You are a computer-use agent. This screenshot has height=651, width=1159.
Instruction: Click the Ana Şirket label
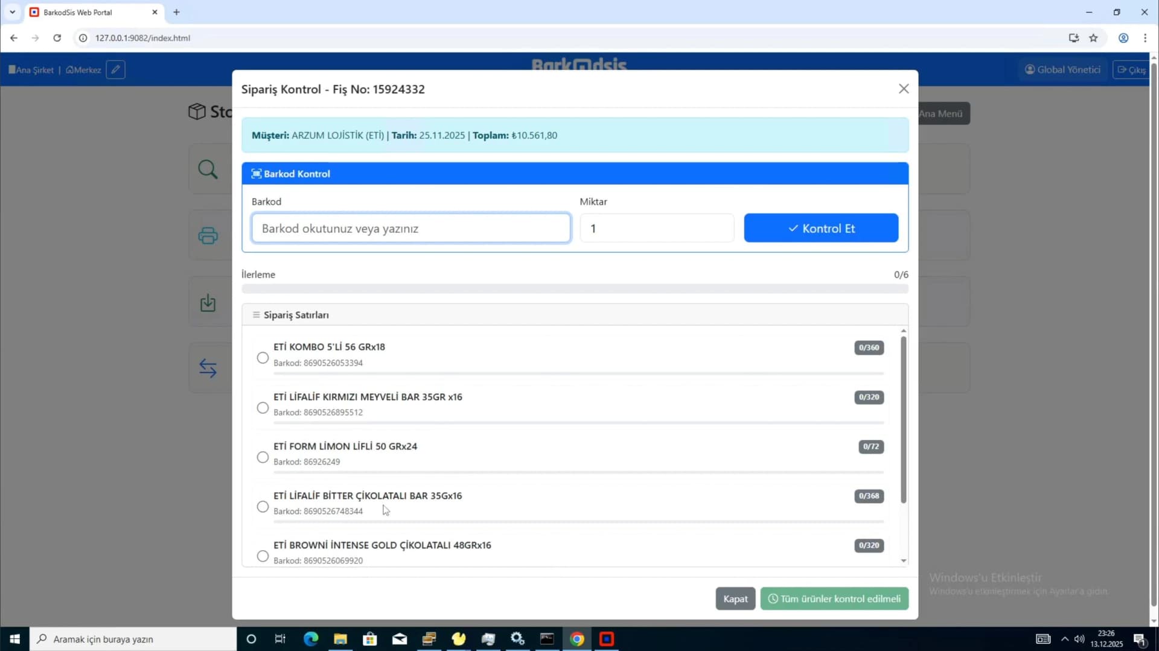click(x=31, y=70)
